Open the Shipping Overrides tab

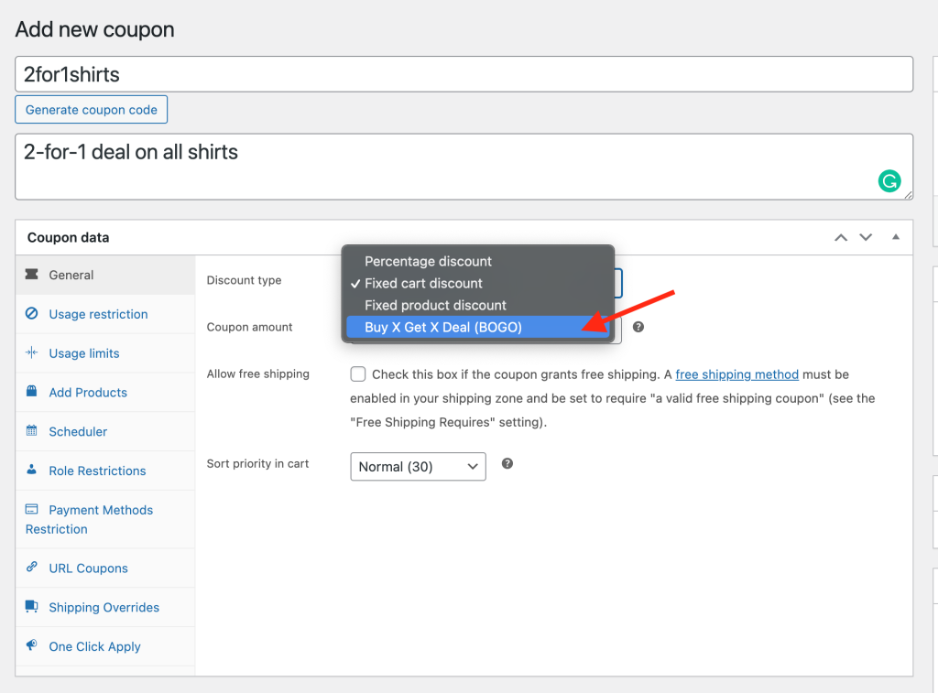pyautogui.click(x=105, y=608)
